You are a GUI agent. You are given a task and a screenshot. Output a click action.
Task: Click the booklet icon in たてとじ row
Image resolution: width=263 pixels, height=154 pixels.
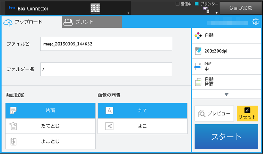13,126
